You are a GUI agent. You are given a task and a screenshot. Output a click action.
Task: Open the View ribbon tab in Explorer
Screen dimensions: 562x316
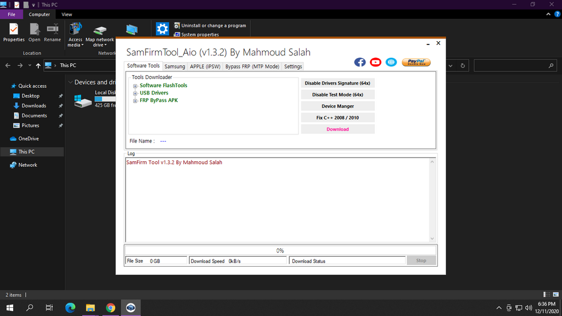66,14
